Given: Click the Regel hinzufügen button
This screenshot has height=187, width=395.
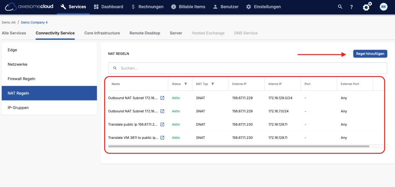Looking at the screenshot, I should (370, 54).
